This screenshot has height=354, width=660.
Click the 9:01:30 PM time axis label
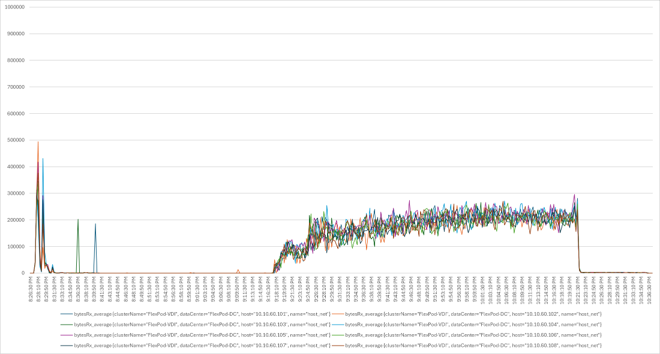197,288
